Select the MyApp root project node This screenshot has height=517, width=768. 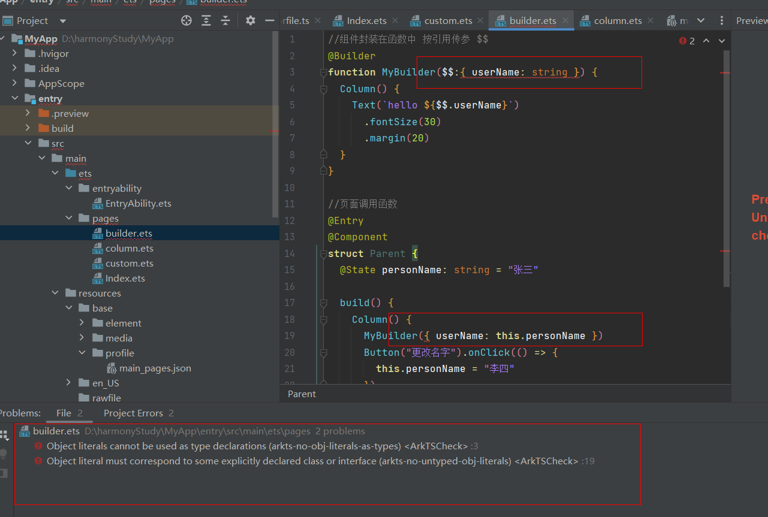point(41,39)
